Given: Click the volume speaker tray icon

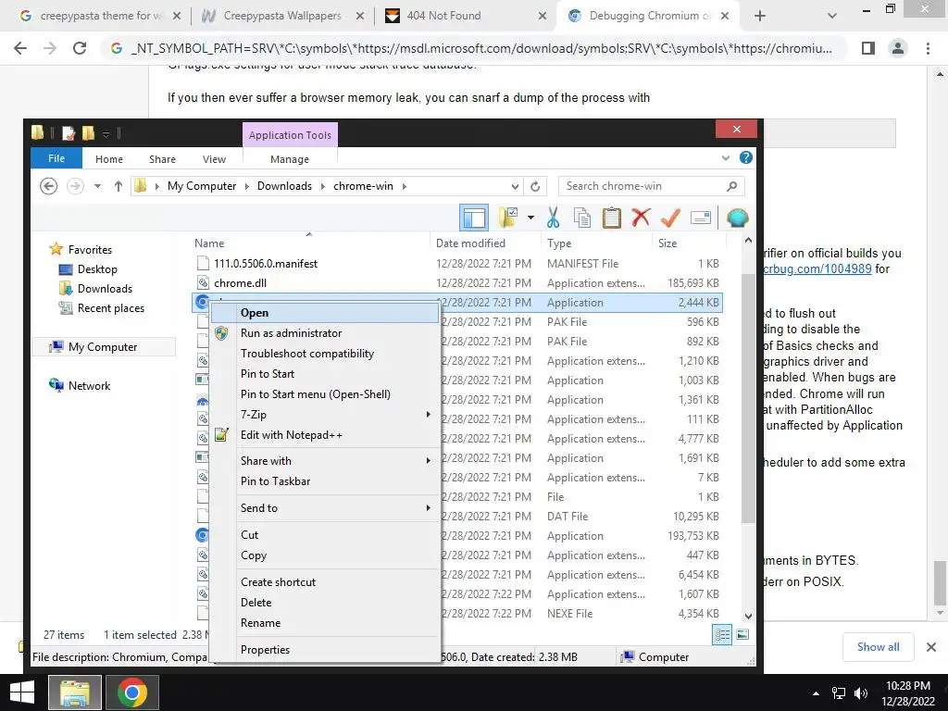Looking at the screenshot, I should tap(861, 693).
